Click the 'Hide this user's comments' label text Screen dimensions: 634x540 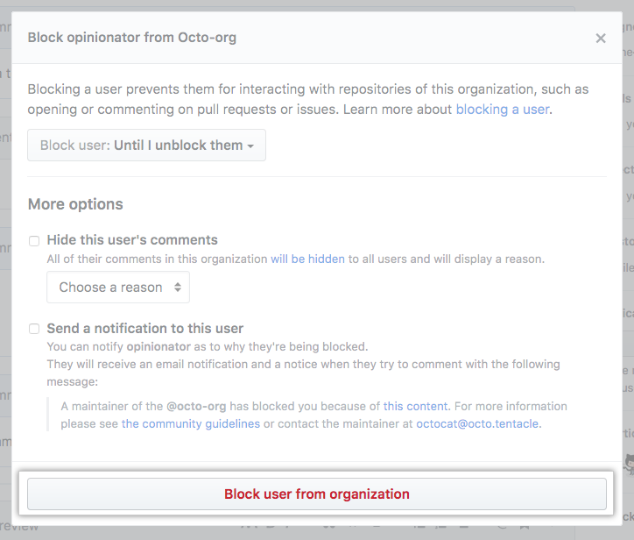point(132,240)
